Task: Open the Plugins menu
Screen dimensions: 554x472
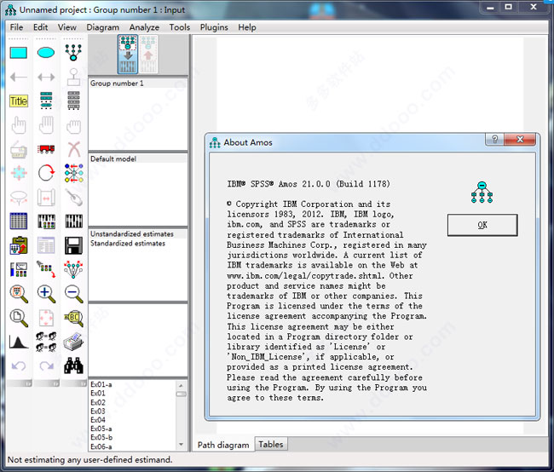Action: pos(214,27)
